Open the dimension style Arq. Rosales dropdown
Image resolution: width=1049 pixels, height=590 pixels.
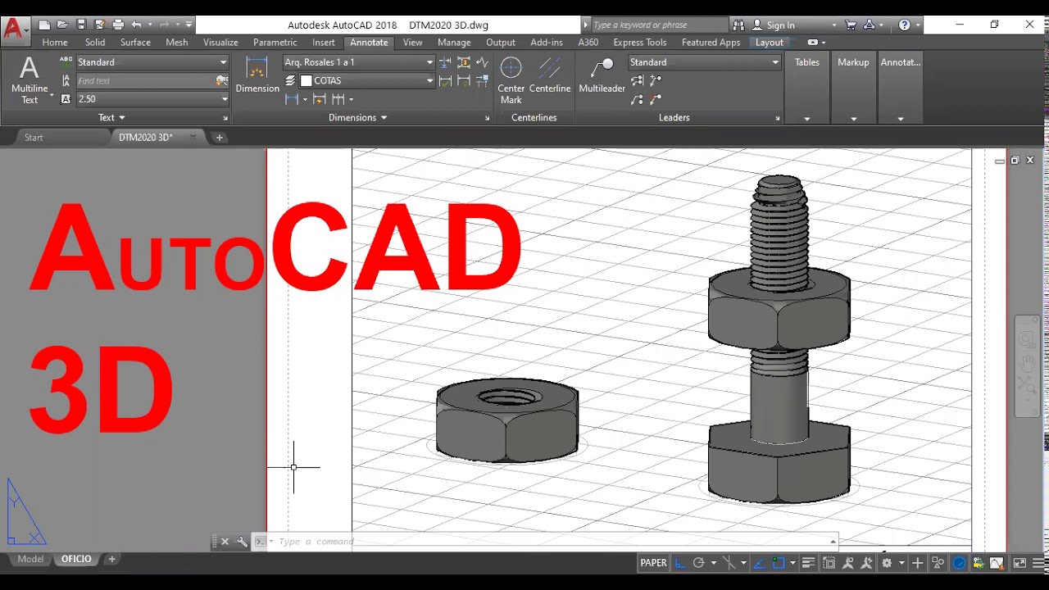pyautogui.click(x=358, y=62)
